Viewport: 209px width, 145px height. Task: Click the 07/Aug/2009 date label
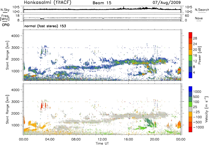(x=167, y=2)
